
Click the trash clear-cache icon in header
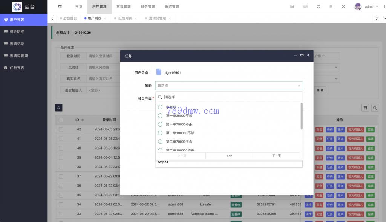331,6
